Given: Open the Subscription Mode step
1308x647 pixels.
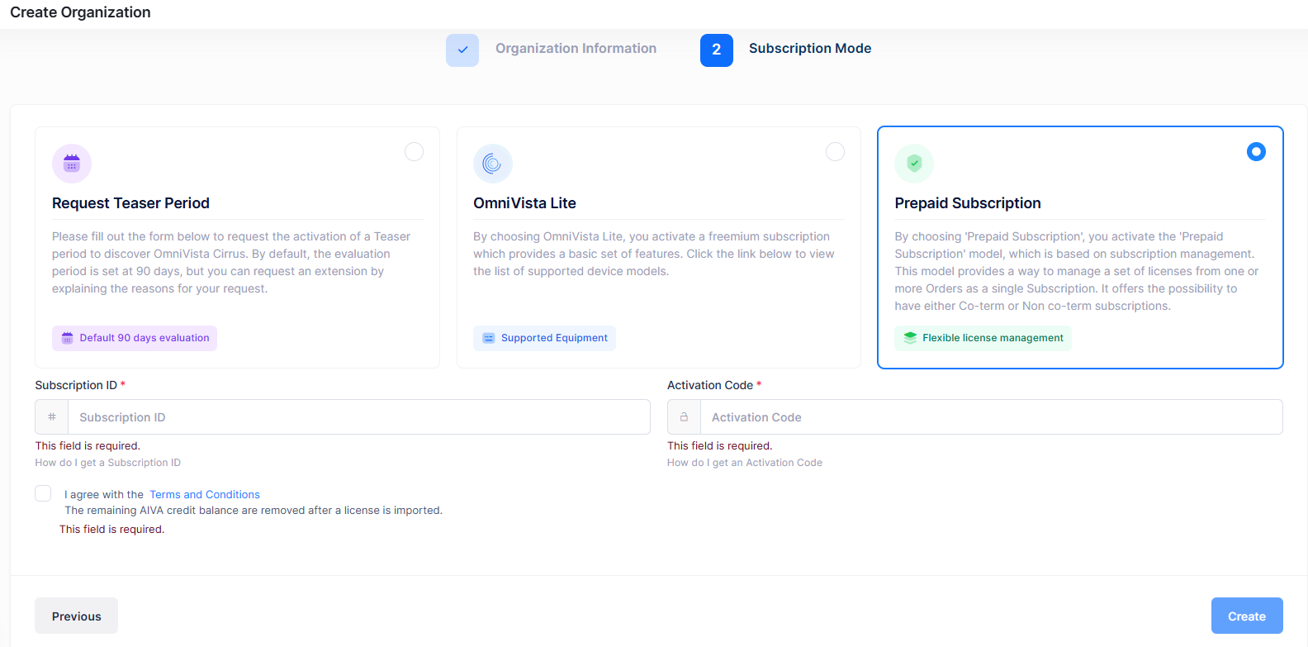Looking at the screenshot, I should pos(810,49).
